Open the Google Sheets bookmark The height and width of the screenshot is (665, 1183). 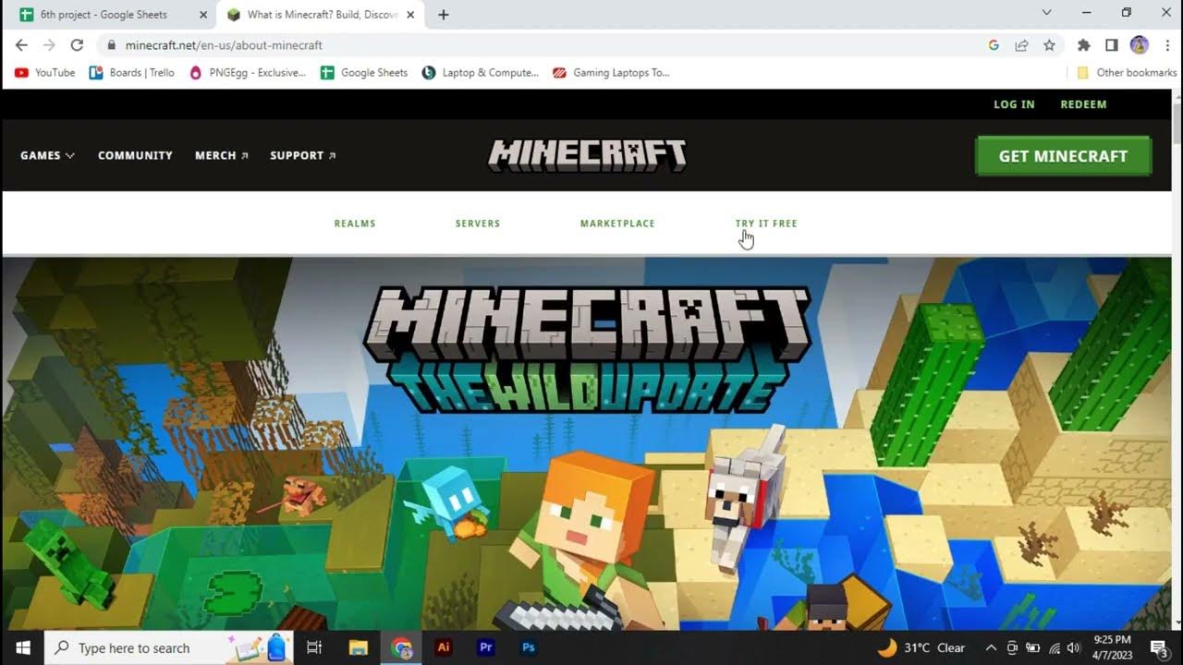click(363, 72)
